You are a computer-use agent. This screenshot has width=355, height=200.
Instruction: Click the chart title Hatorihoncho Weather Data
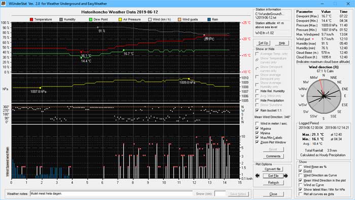coord(120,12)
